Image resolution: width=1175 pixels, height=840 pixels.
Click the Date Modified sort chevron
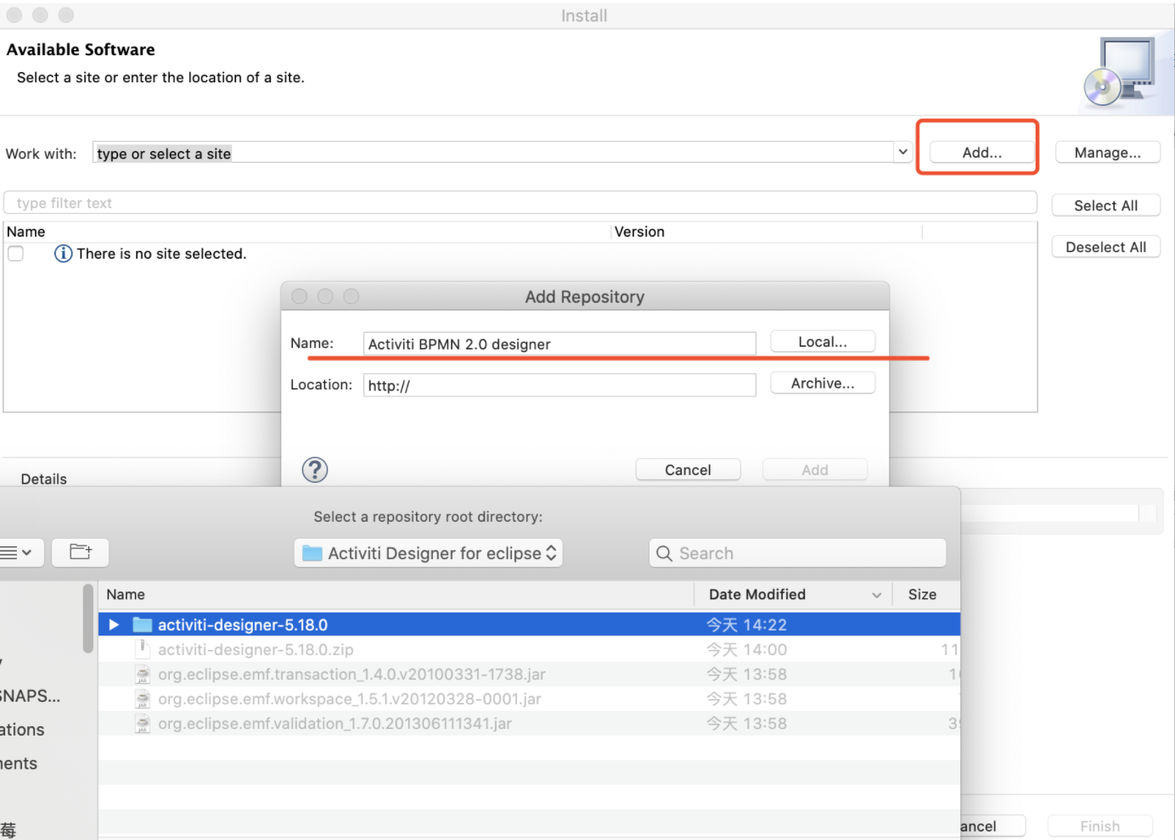(876, 596)
